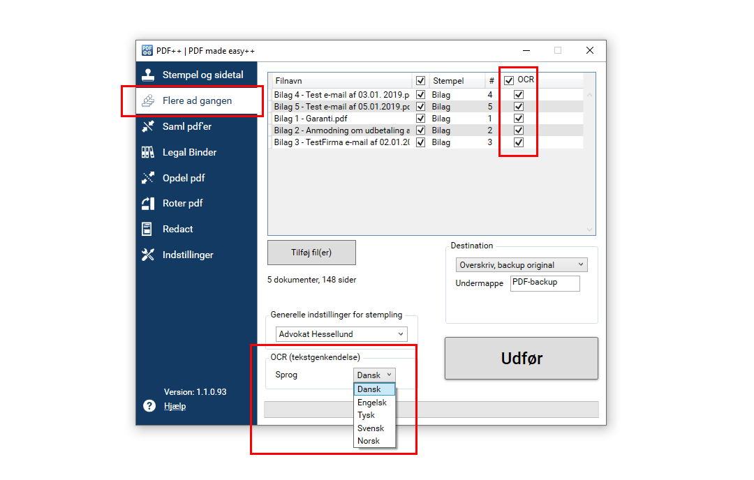Viewport: 754px width, 480px height.
Task: Click the Undermappe PDF-backup text field
Action: pyautogui.click(x=544, y=283)
